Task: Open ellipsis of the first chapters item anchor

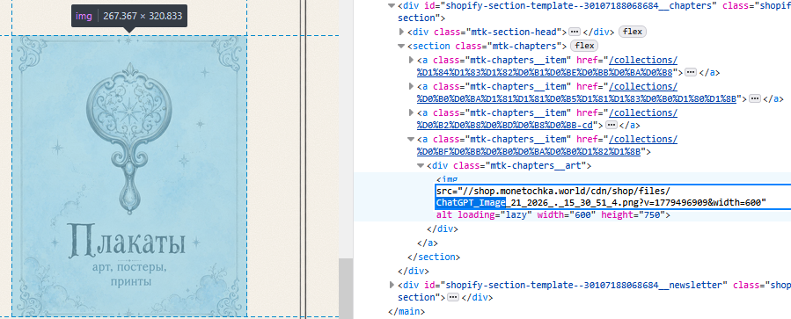Action: (x=691, y=73)
